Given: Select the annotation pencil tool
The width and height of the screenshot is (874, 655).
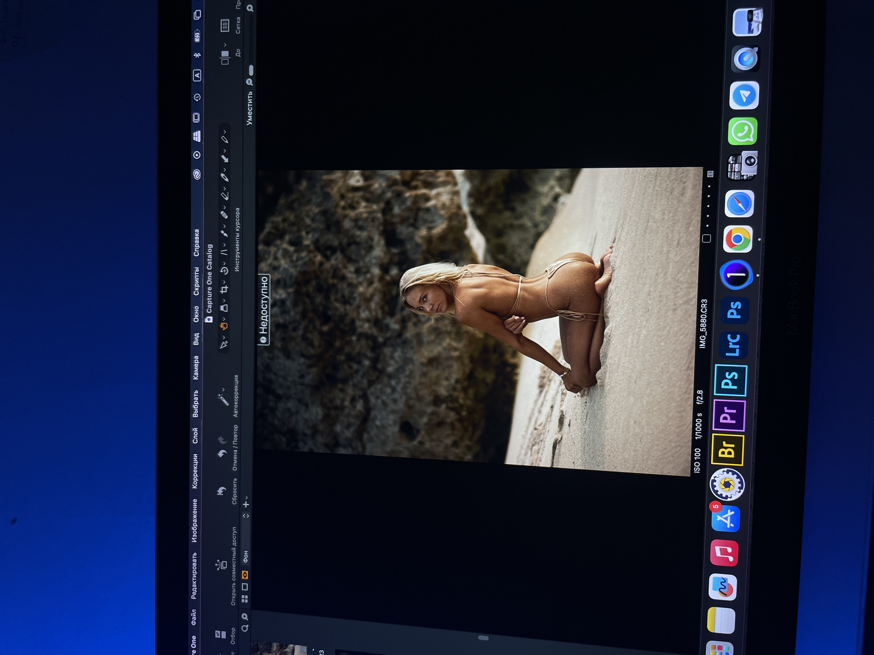Looking at the screenshot, I should click(225, 139).
